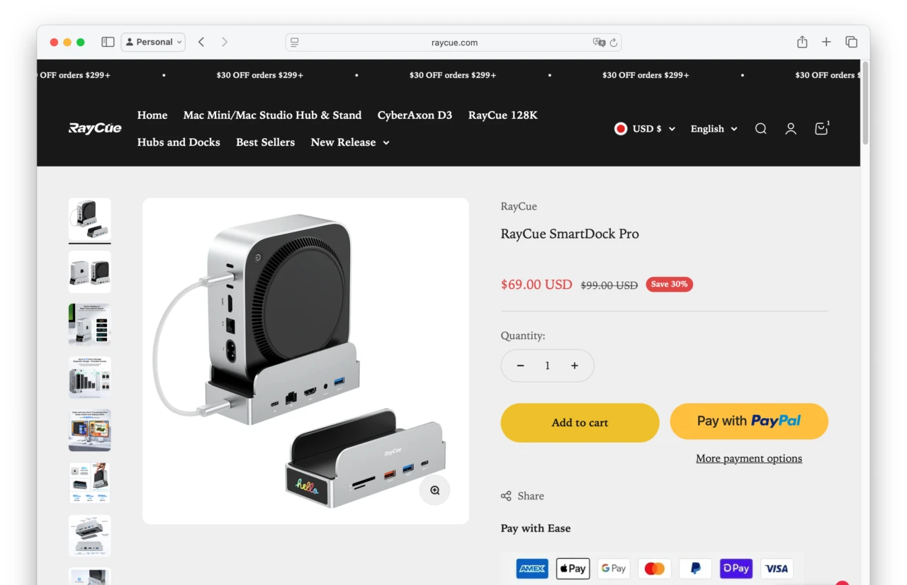View the shopping cart
The height and width of the screenshot is (585, 907).
tap(821, 128)
